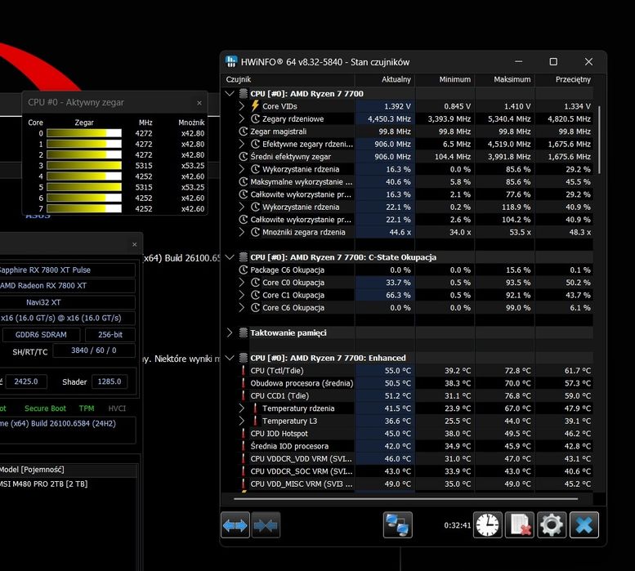The height and width of the screenshot is (571, 635).
Task: Minimize the HWiNFO sensor window
Action: (x=518, y=61)
